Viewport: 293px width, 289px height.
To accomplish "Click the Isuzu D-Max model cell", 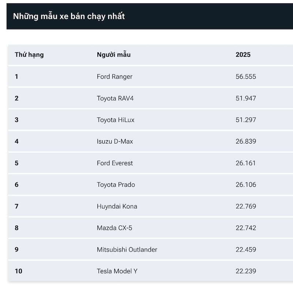I will coord(115,141).
